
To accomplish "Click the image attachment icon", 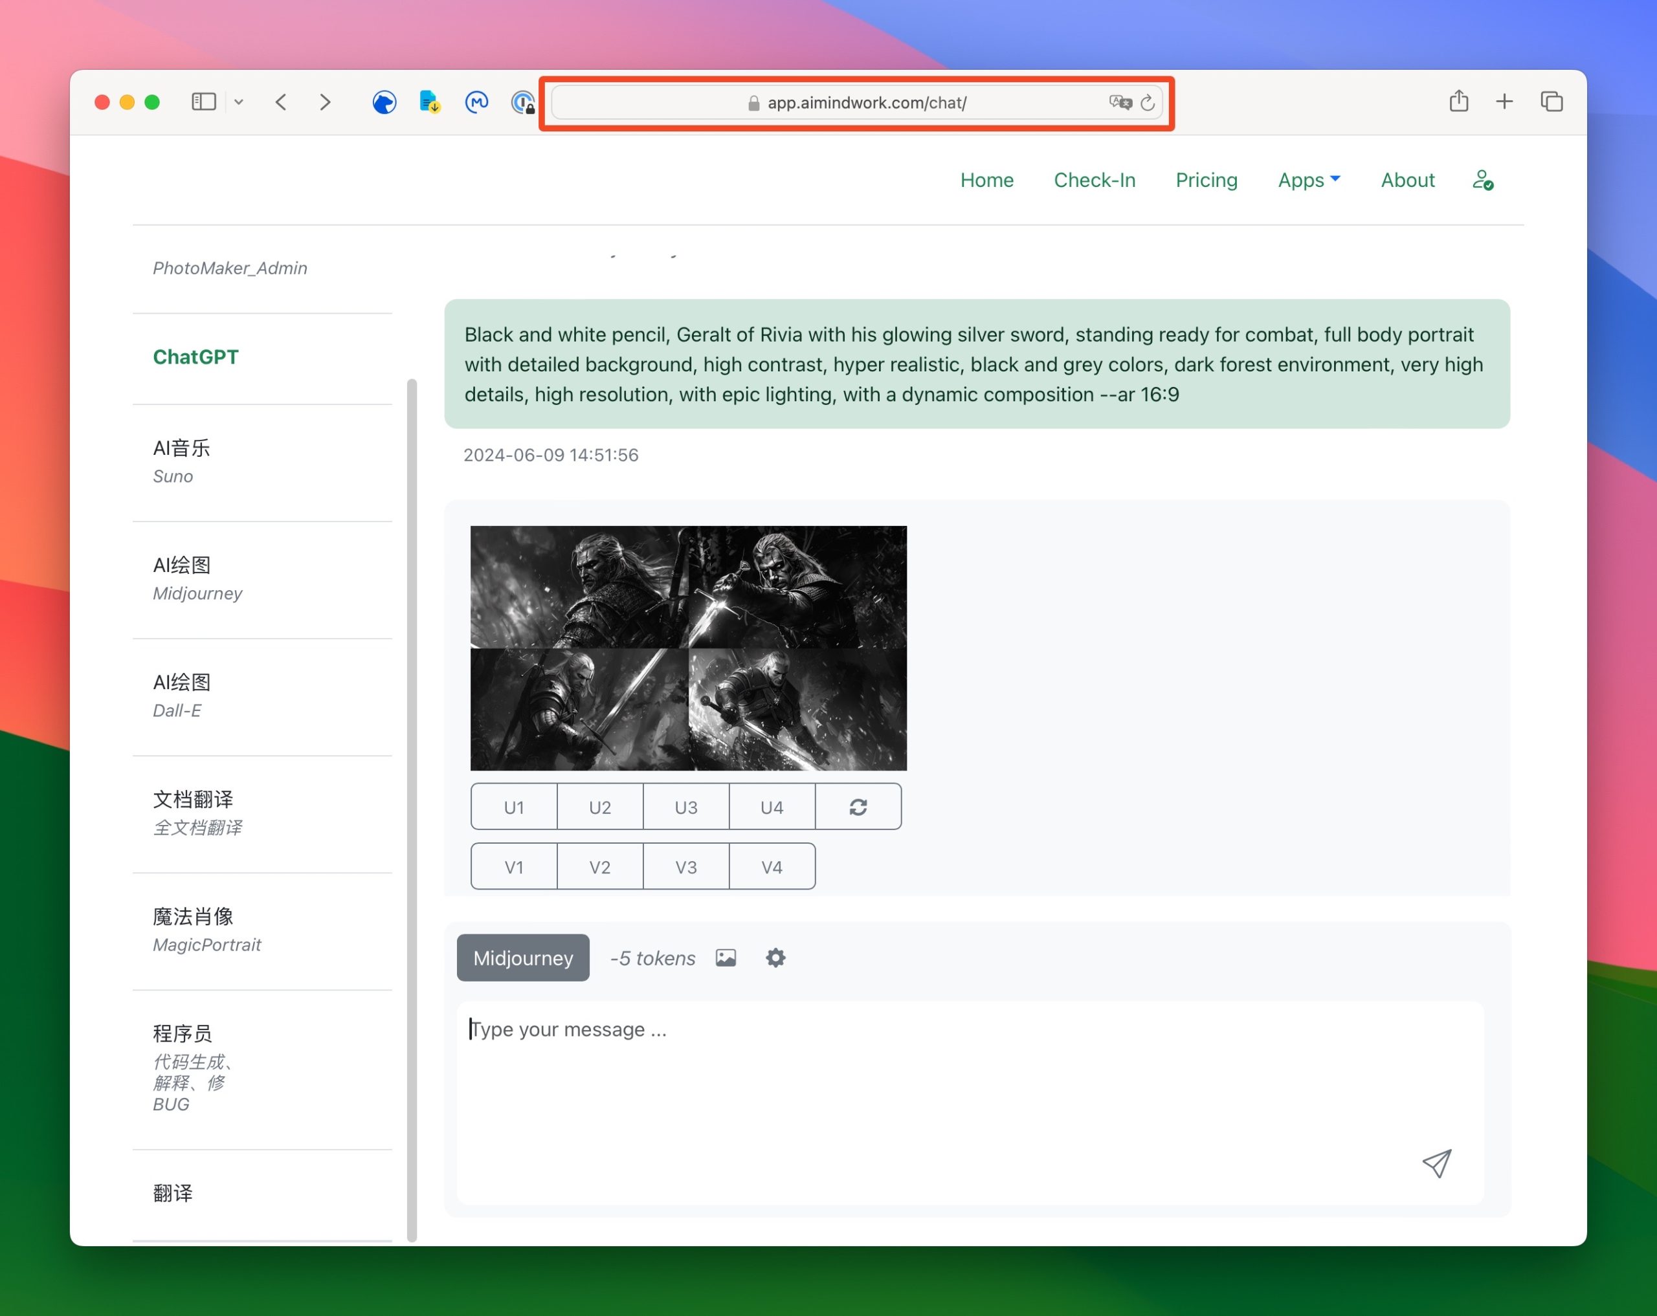I will [x=726, y=957].
